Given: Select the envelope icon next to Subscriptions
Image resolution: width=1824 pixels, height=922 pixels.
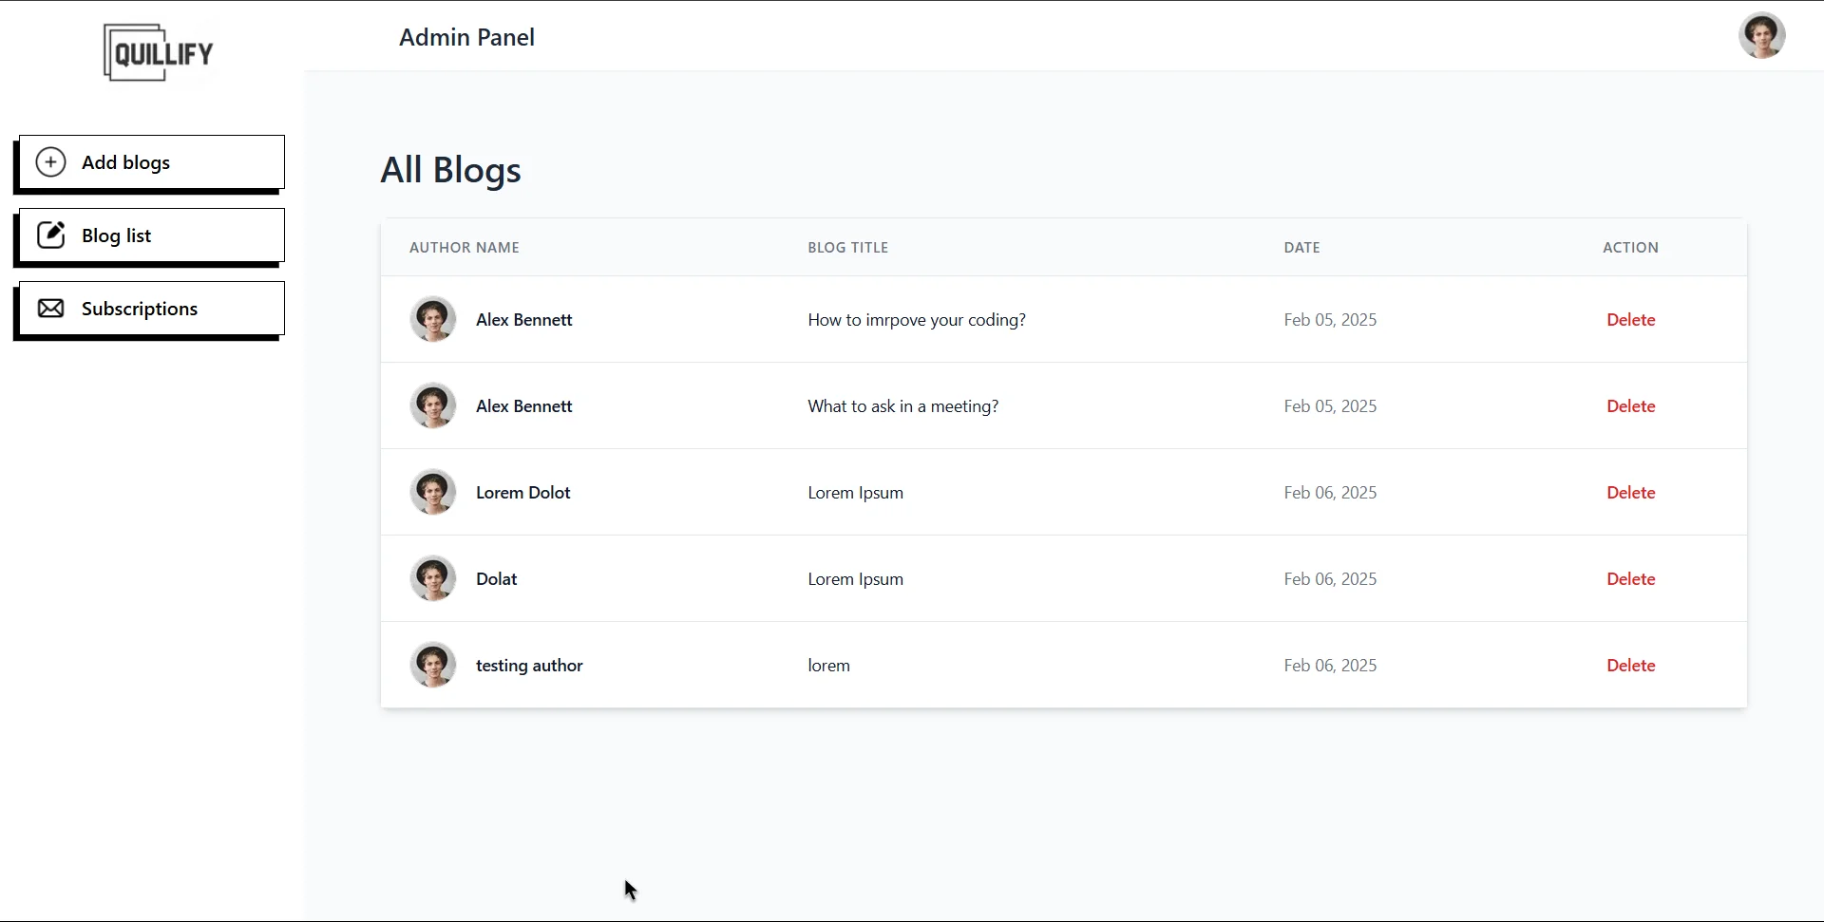Looking at the screenshot, I should click(x=51, y=308).
